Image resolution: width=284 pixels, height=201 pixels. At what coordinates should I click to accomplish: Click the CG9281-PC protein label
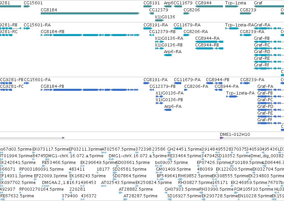point(12,86)
